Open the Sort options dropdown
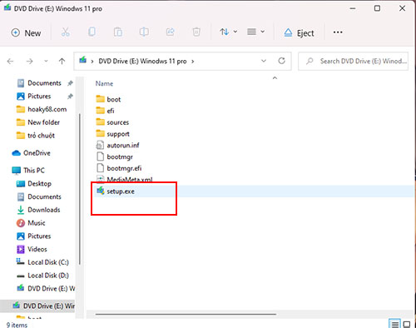Viewport: 416px width, 328px height. pos(228,32)
